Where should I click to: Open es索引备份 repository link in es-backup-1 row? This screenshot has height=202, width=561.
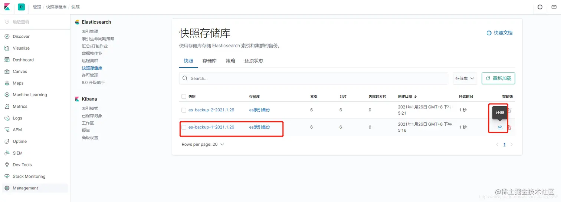[x=259, y=127]
